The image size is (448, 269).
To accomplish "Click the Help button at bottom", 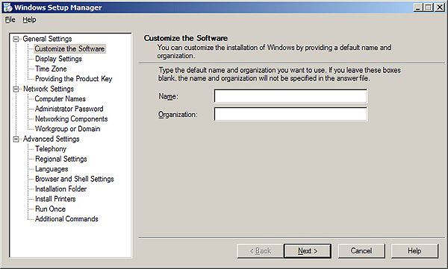I will click(414, 251).
